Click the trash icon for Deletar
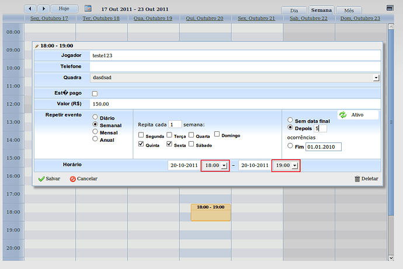 [x=357, y=179]
